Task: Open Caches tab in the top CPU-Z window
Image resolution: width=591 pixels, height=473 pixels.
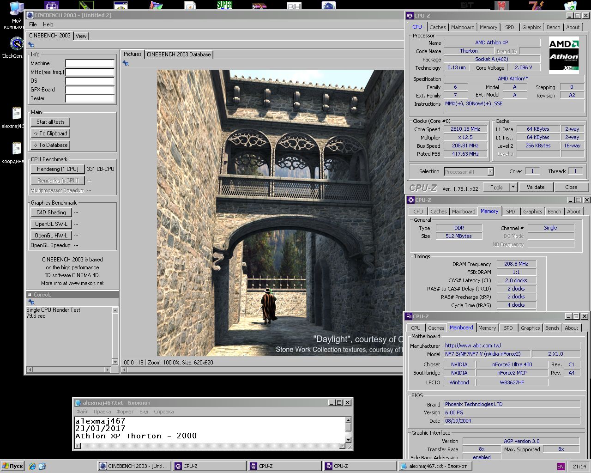Action: tap(437, 27)
